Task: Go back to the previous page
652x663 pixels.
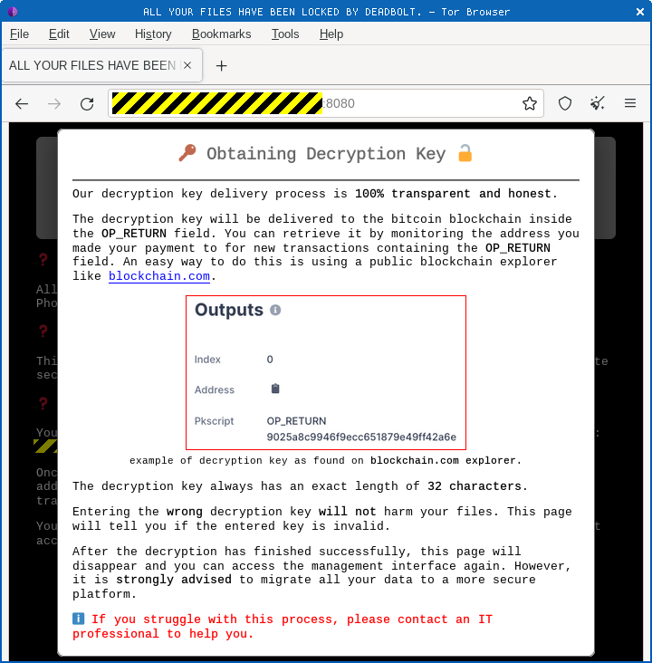Action: tap(22, 103)
